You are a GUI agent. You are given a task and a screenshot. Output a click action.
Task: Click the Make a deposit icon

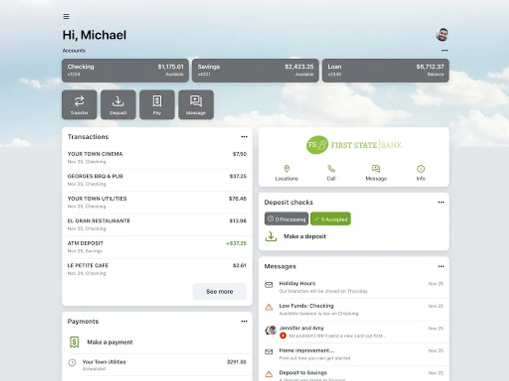point(271,236)
